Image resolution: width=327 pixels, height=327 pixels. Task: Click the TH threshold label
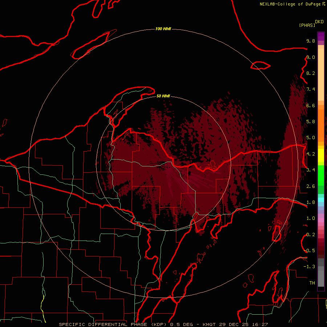coord(312,283)
